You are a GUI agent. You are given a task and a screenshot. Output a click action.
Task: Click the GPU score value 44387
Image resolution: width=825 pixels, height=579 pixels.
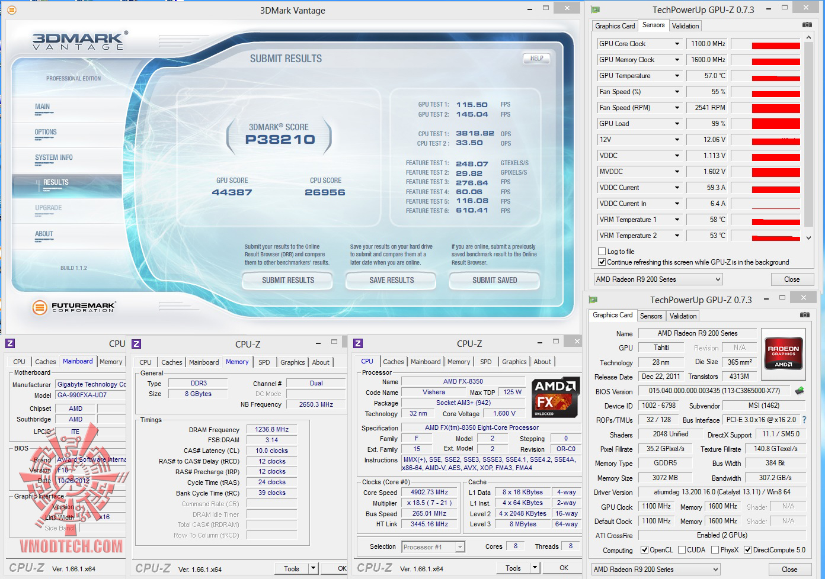coord(232,192)
